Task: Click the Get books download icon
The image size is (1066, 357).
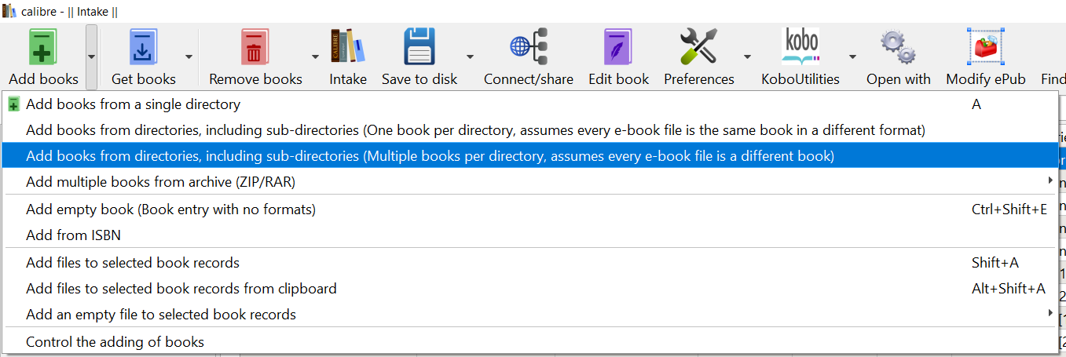Action: (143, 49)
